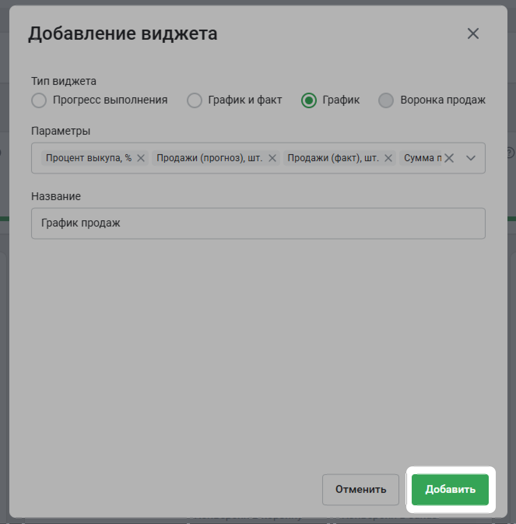Pick the Воронка продаж widget type
The height and width of the screenshot is (524, 516).
coord(386,100)
